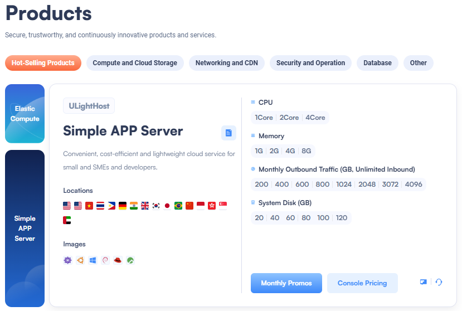Select the United Arab Emirates flag
The height and width of the screenshot is (311, 462).
tap(67, 220)
